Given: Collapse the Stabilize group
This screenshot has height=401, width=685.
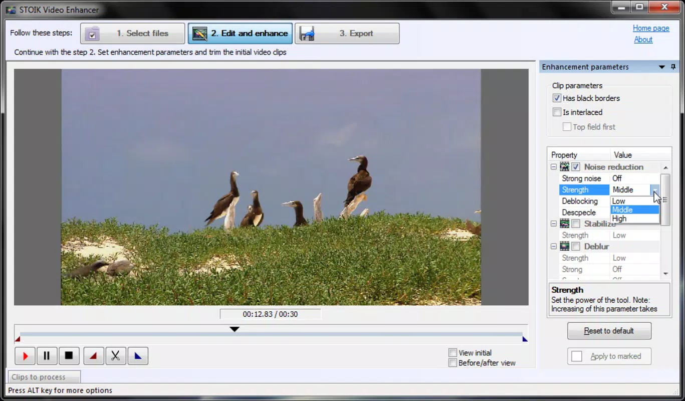Looking at the screenshot, I should coord(554,224).
